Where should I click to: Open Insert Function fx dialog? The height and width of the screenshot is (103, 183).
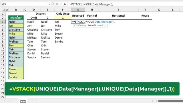pos(65,4)
